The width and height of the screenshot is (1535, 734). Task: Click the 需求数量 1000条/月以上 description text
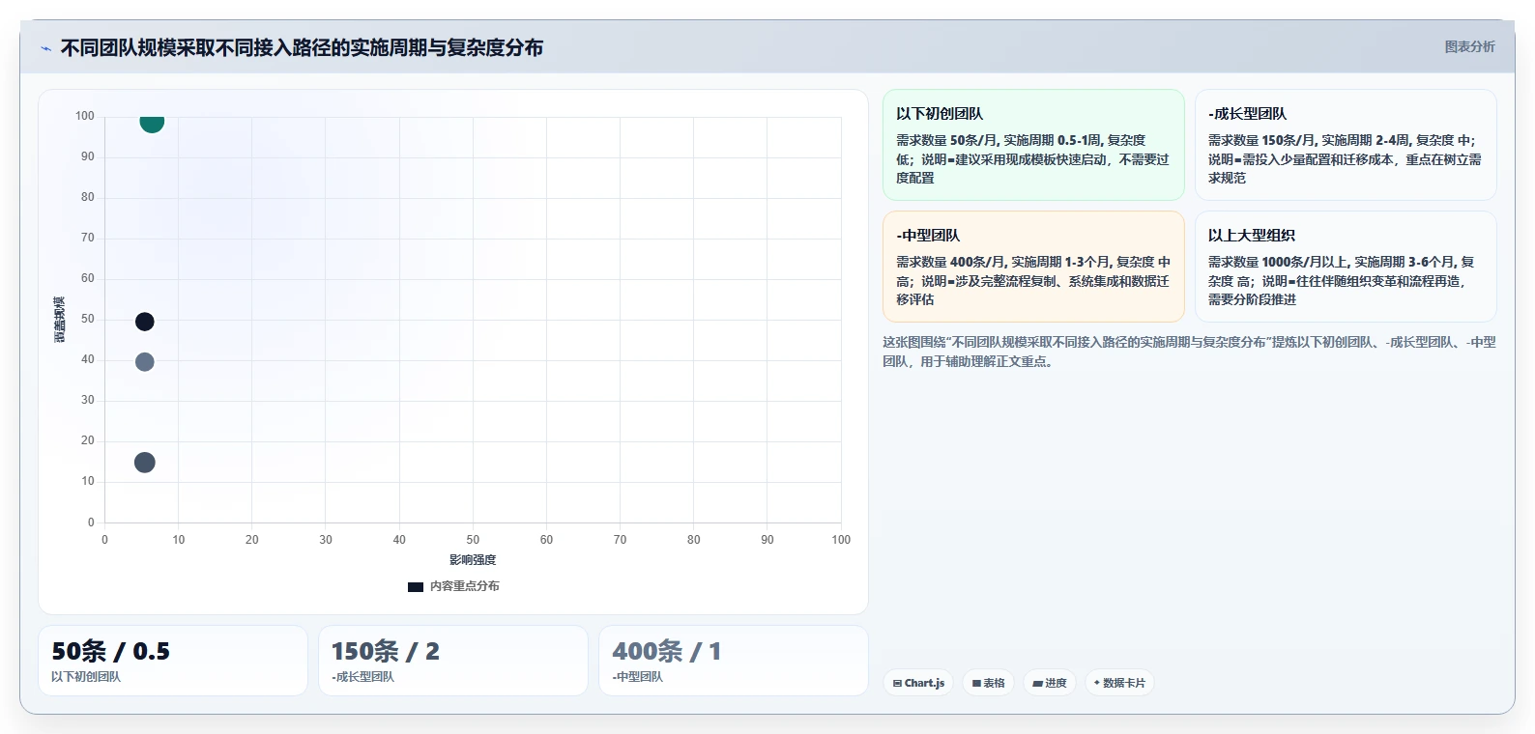pos(1342,281)
